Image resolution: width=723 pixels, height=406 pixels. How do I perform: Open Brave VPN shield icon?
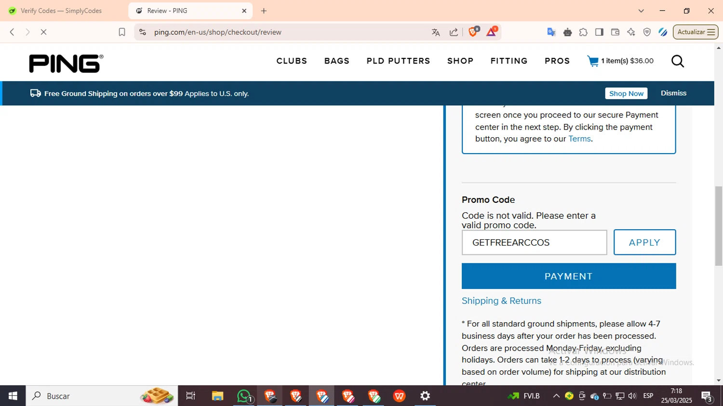point(647,32)
